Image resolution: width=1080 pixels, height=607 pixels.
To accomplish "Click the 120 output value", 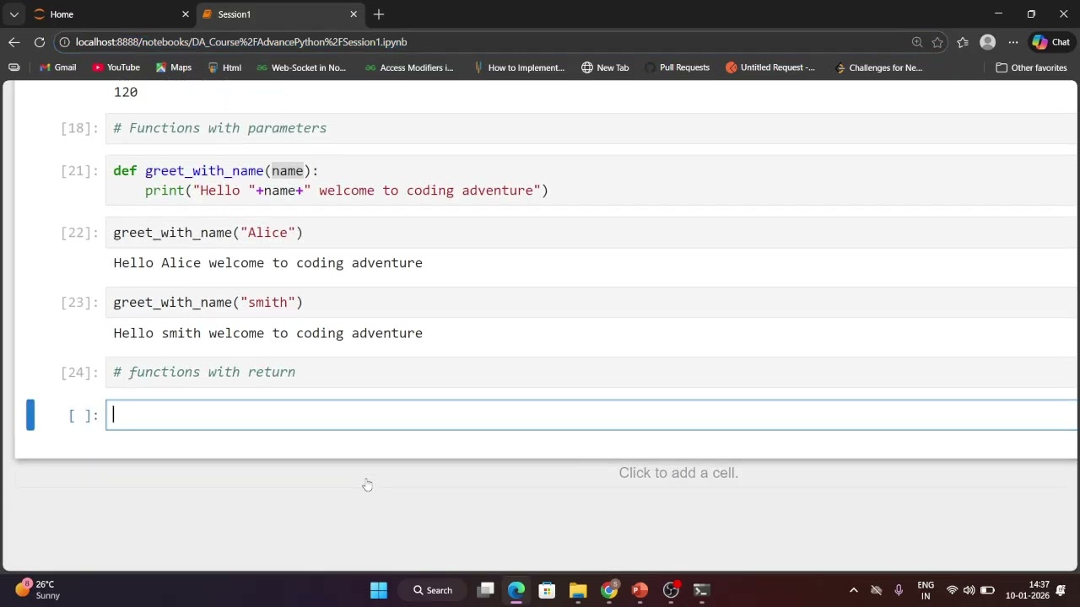I will click(126, 92).
